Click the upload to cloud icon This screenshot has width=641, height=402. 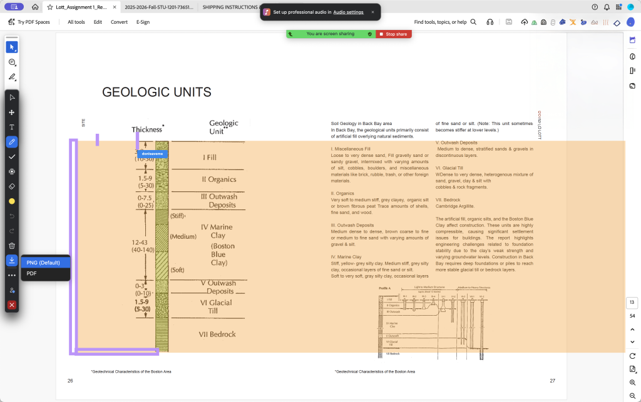point(523,22)
